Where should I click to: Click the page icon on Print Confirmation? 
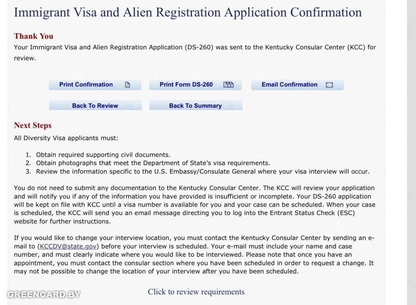pyautogui.click(x=127, y=85)
